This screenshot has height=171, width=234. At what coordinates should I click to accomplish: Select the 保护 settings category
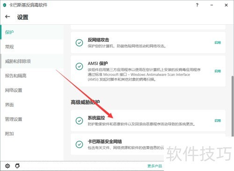click(x=32, y=32)
